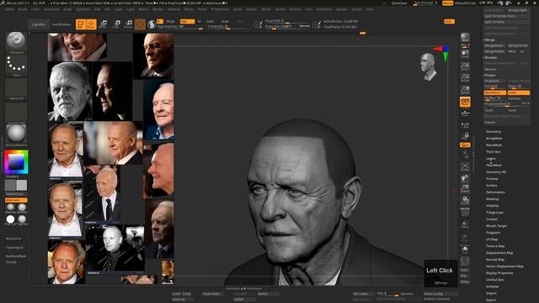The image size is (539, 303).
Task: Click the MergeDown button
Action: tap(494, 45)
